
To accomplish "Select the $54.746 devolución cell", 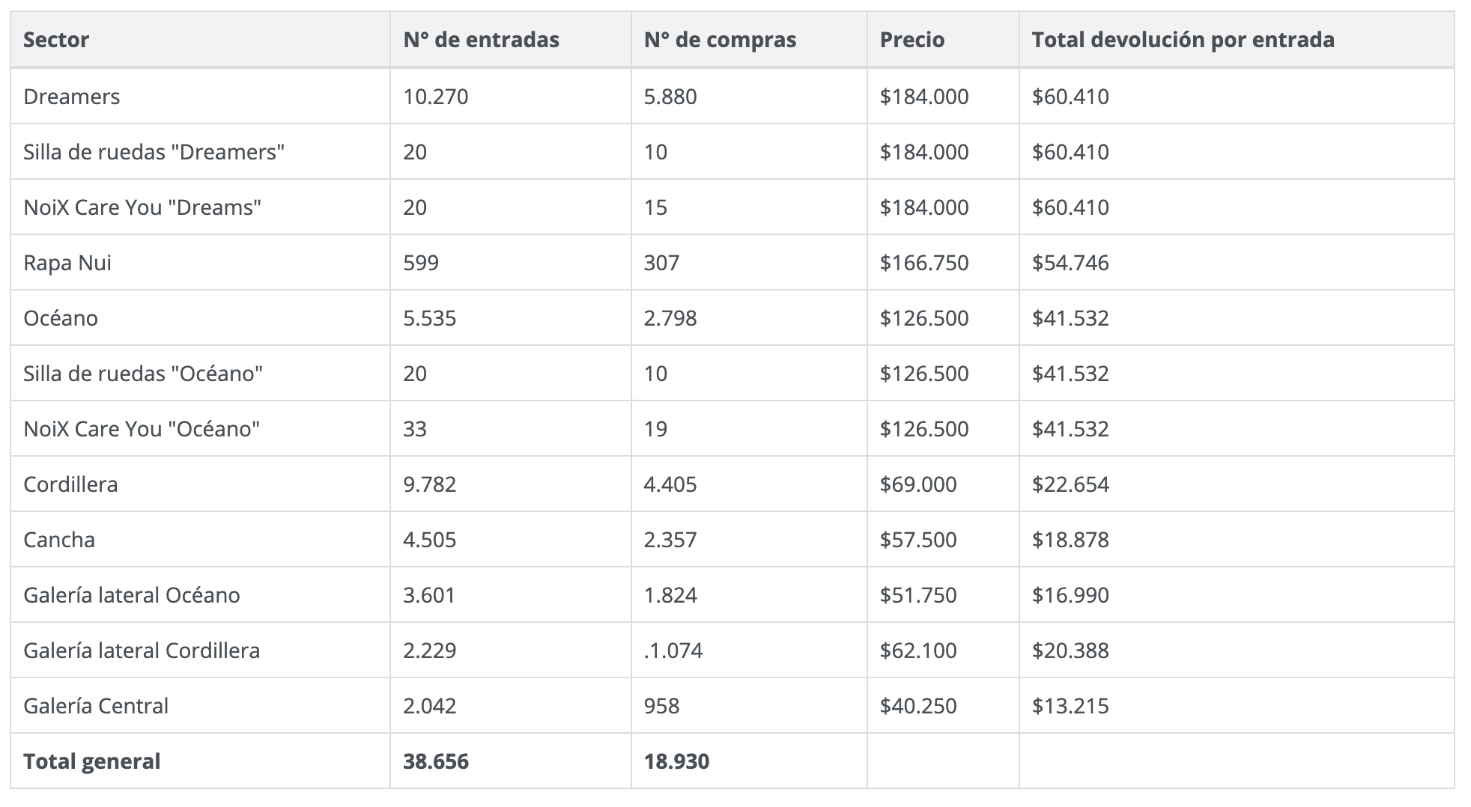I will (1070, 263).
